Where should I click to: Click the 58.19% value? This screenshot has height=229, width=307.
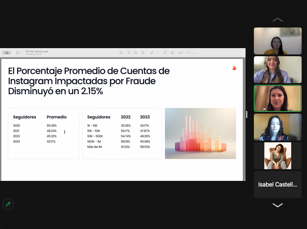[126, 141]
